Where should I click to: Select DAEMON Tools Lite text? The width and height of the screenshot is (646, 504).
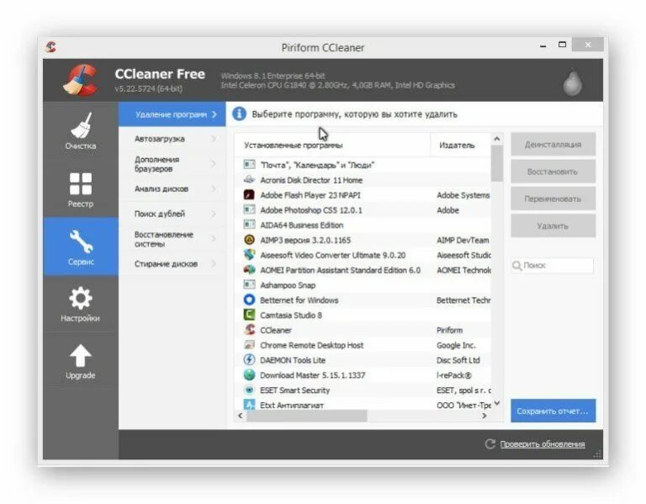(x=293, y=360)
